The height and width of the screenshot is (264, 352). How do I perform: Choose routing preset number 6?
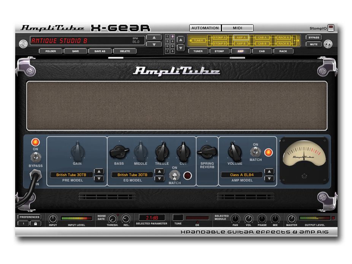(x=173, y=46)
